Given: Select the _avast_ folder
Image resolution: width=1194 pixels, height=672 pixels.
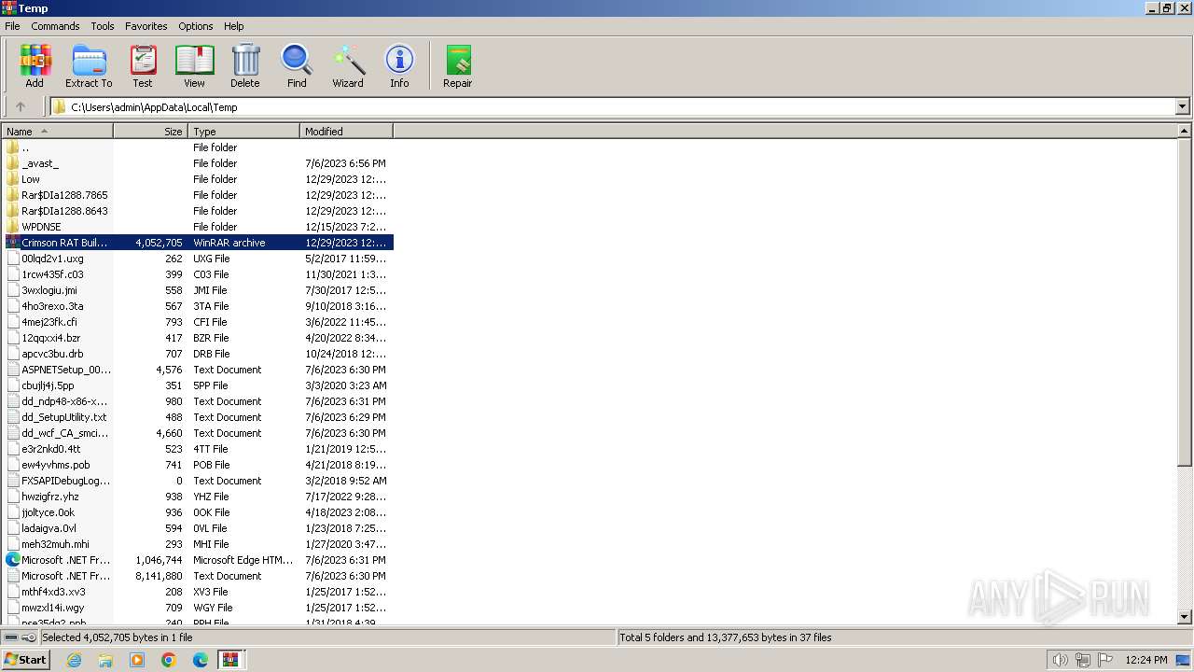Looking at the screenshot, I should (x=198, y=163).
